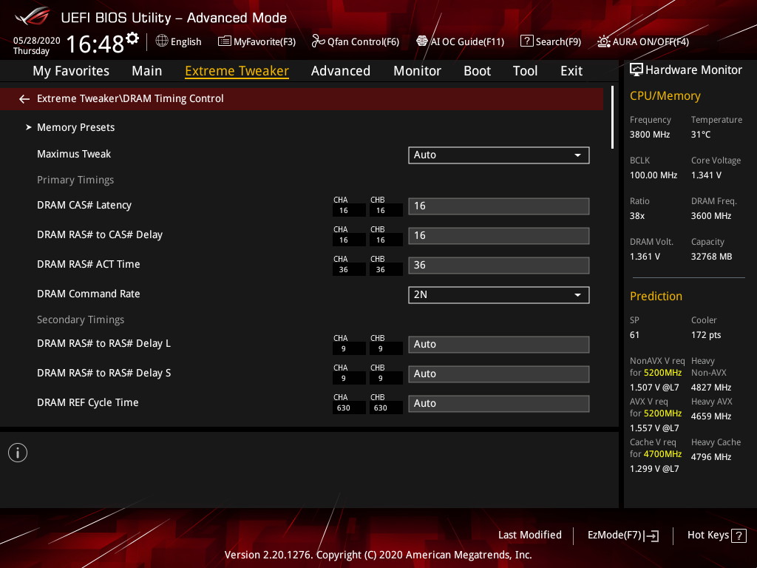Click the DRAM CAS# Latency input field
The height and width of the screenshot is (568, 757).
pos(498,206)
